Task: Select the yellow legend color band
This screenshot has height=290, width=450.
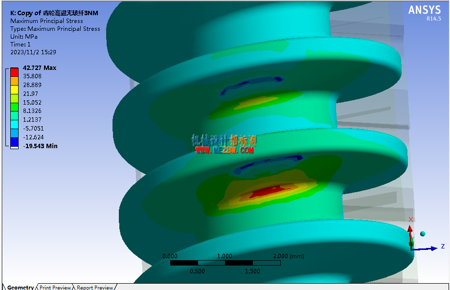Action: click(14, 90)
